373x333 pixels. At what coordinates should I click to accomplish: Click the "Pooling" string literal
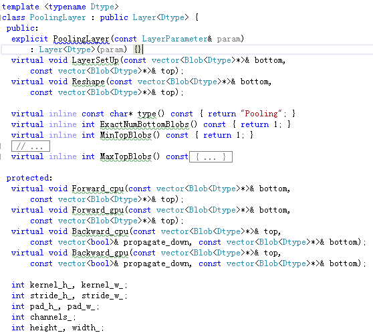pos(261,114)
